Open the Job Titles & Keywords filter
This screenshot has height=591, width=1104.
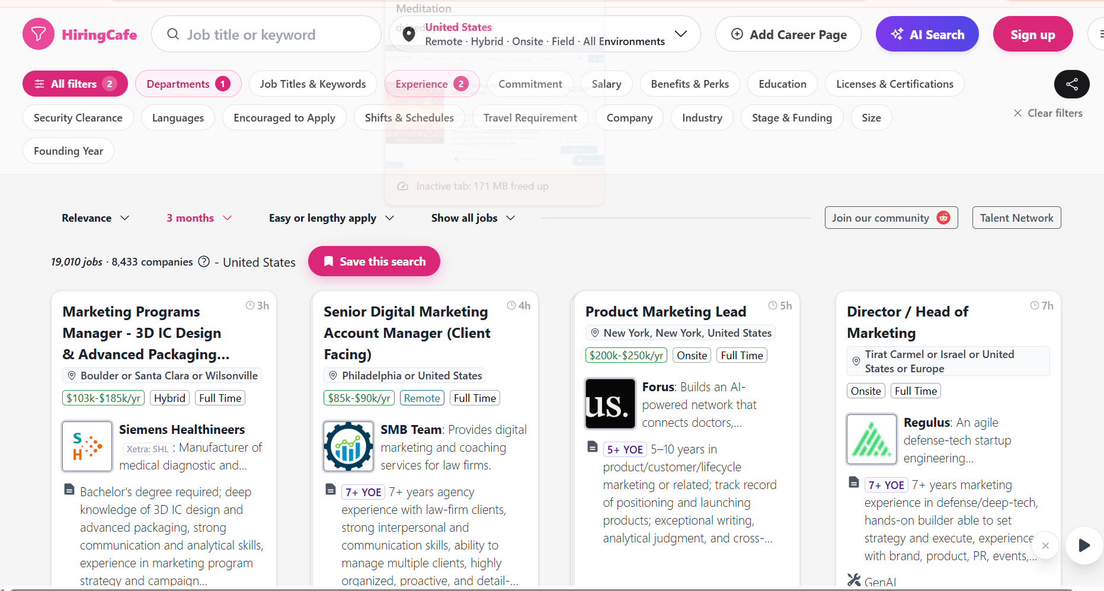(313, 84)
